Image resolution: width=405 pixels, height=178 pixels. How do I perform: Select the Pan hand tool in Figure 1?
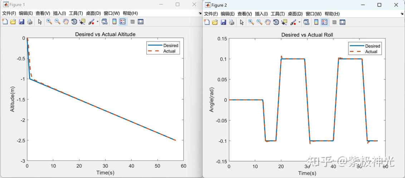tap(66, 22)
